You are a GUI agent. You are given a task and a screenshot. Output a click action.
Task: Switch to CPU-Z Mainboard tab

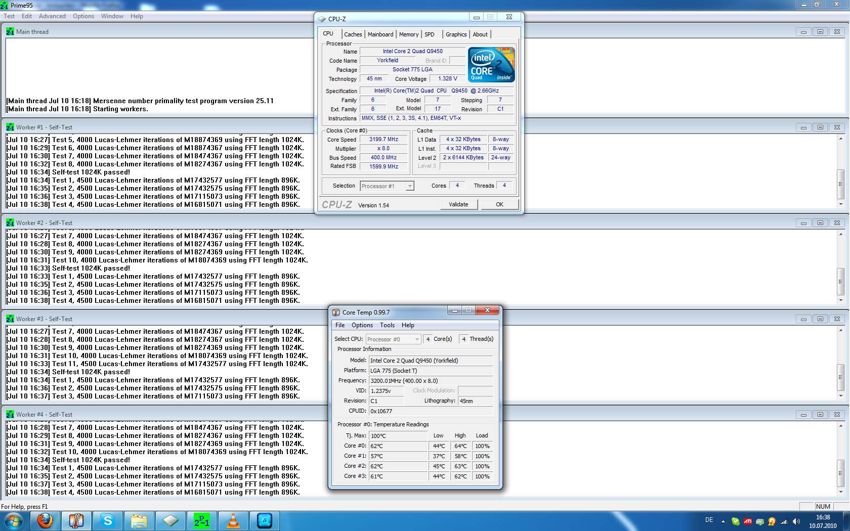pyautogui.click(x=380, y=34)
